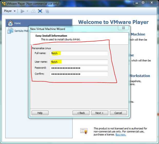The height and width of the screenshot is (144, 159).
Task: Click the Welcome to VMware Player heading
Action: coord(113,22)
